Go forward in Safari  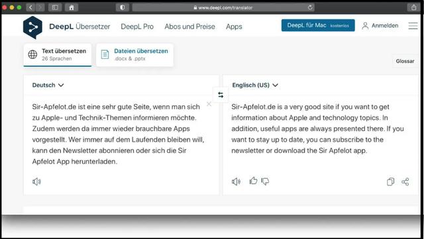(40, 7)
